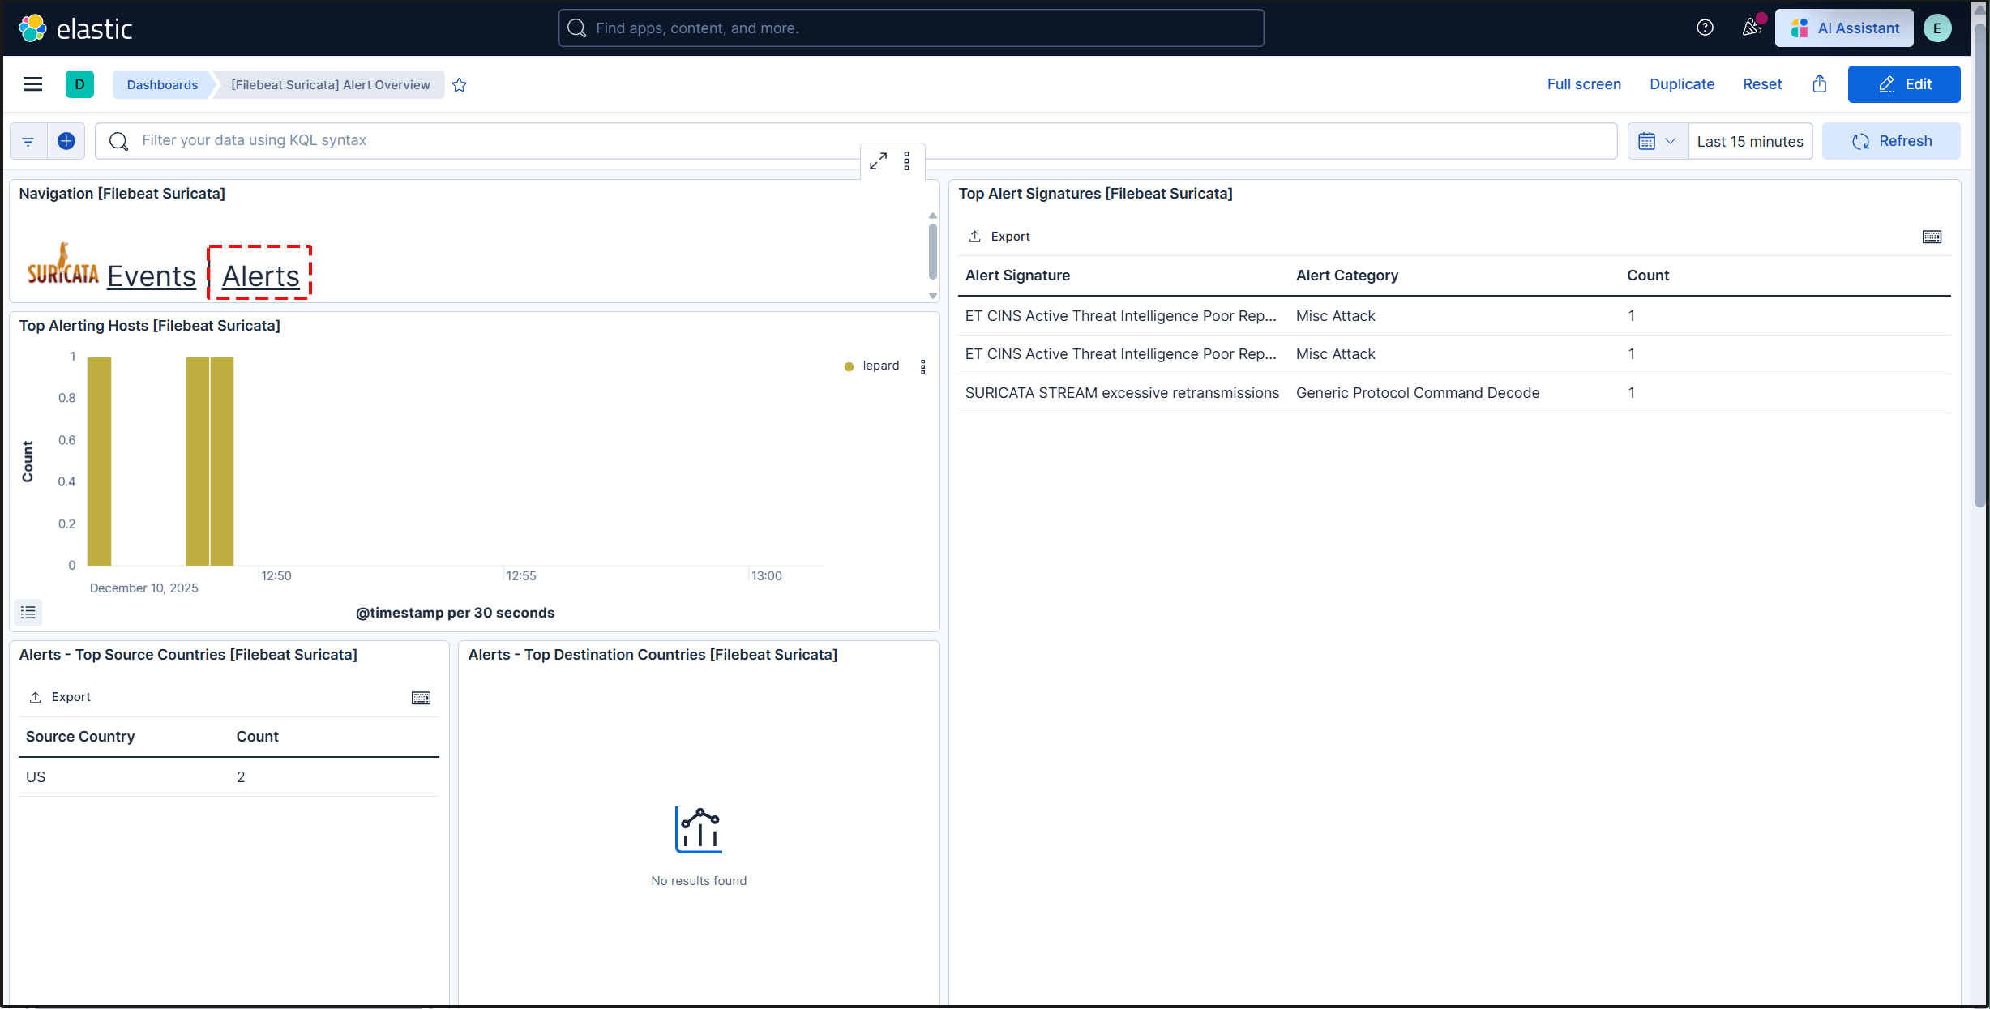Open the newsfeed notifications icon
This screenshot has width=1990, height=1009.
[x=1751, y=28]
